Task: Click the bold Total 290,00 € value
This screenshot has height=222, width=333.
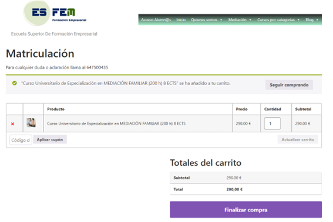Action: click(x=234, y=189)
